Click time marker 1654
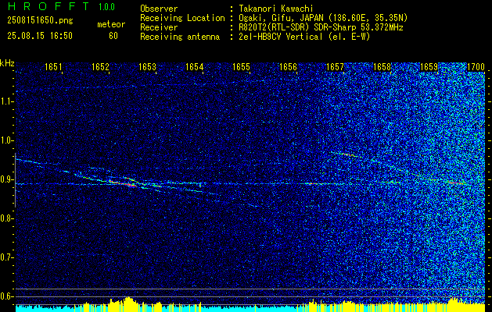492x312 pixels. pyautogui.click(x=194, y=67)
